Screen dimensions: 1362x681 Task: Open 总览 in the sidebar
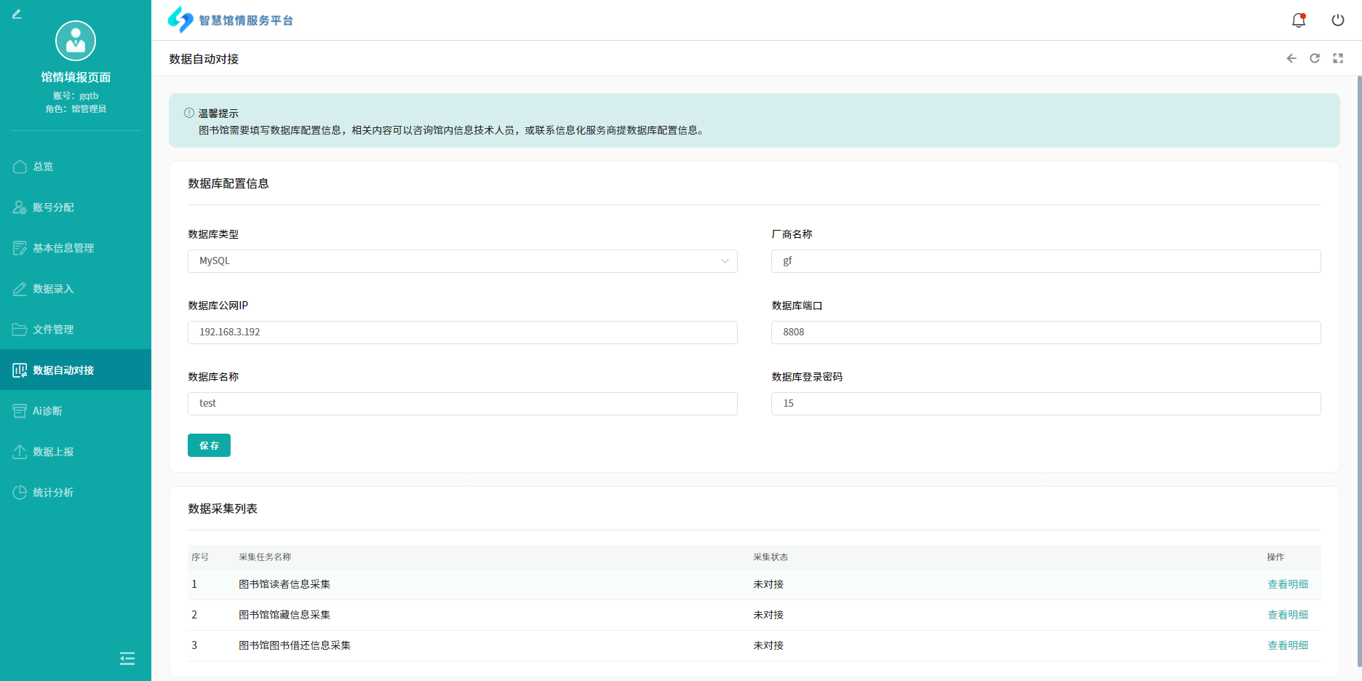43,167
